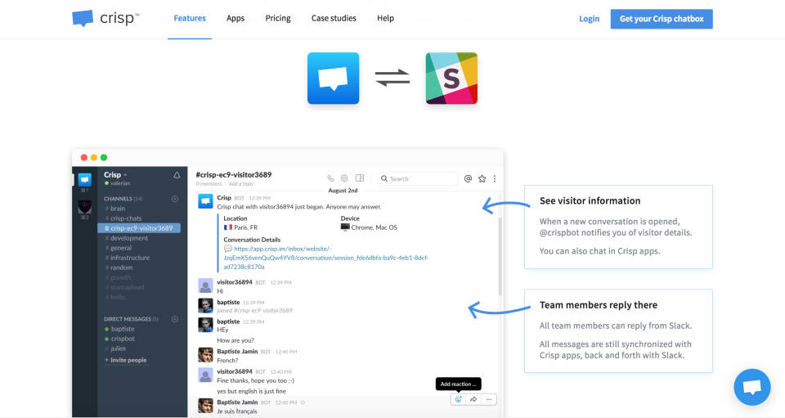Click the Add reaction emoji icon

458,399
